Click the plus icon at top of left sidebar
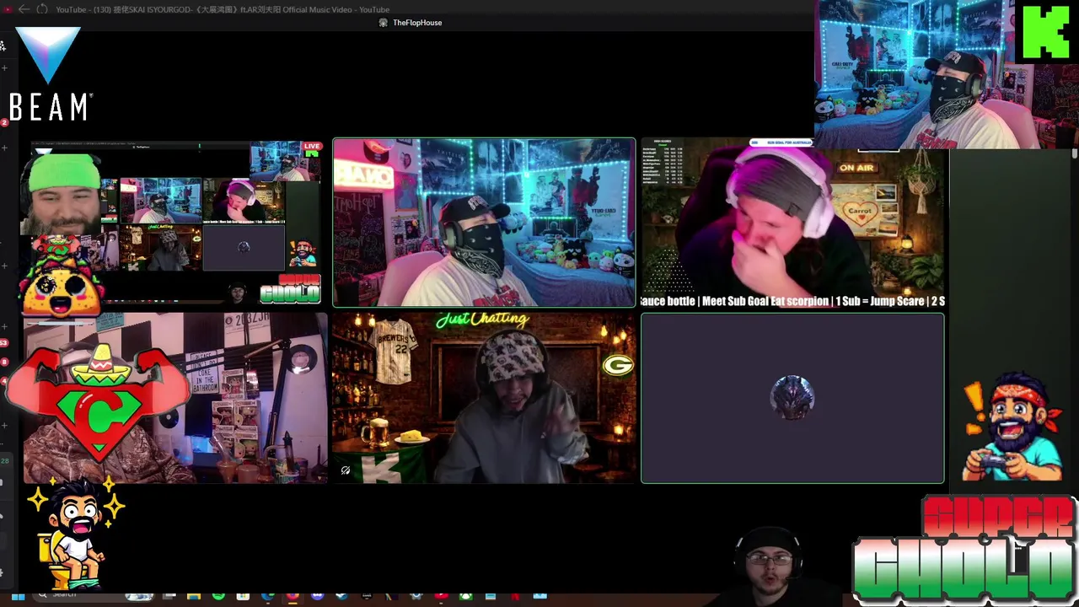Image resolution: width=1079 pixels, height=607 pixels. tap(4, 67)
